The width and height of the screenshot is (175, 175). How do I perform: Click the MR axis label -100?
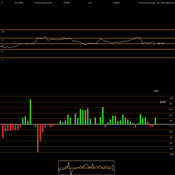click(x=171, y=154)
